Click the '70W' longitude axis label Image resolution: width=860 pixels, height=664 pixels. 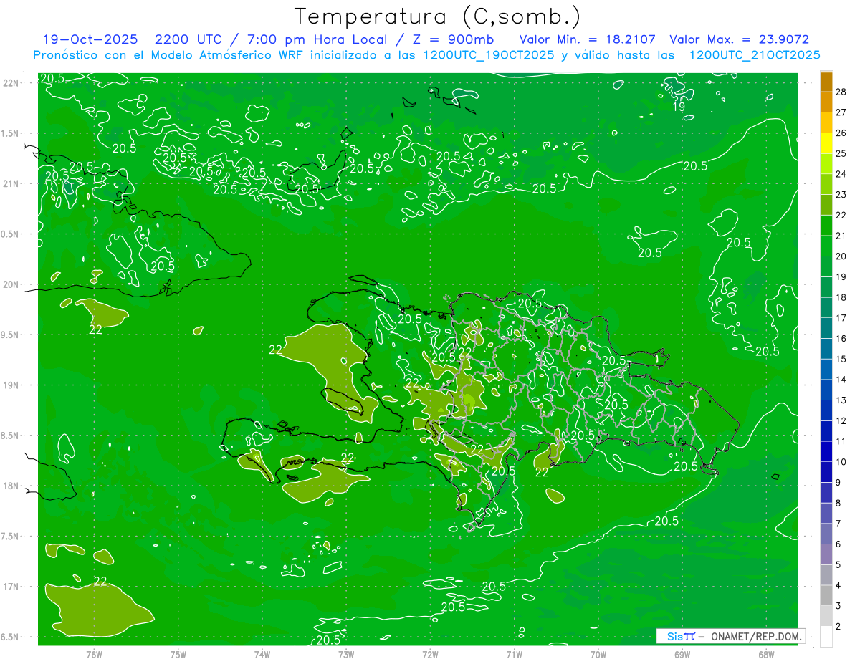tap(598, 654)
